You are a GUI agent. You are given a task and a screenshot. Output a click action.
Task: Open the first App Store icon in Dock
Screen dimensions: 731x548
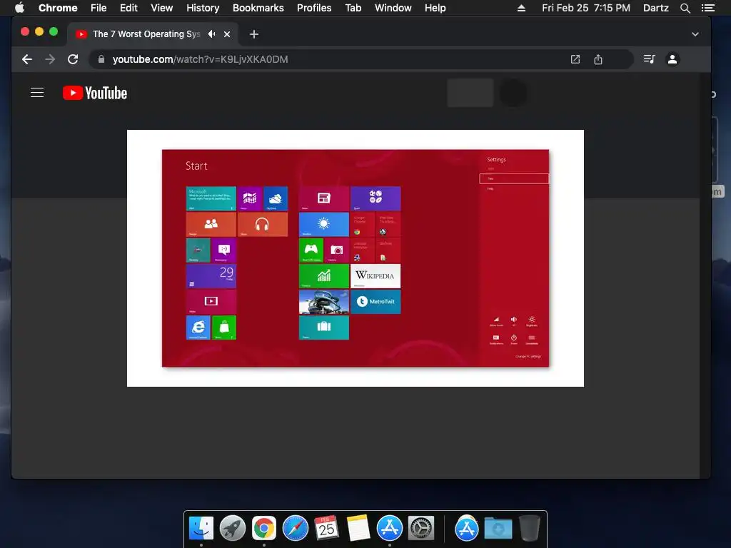(x=390, y=528)
